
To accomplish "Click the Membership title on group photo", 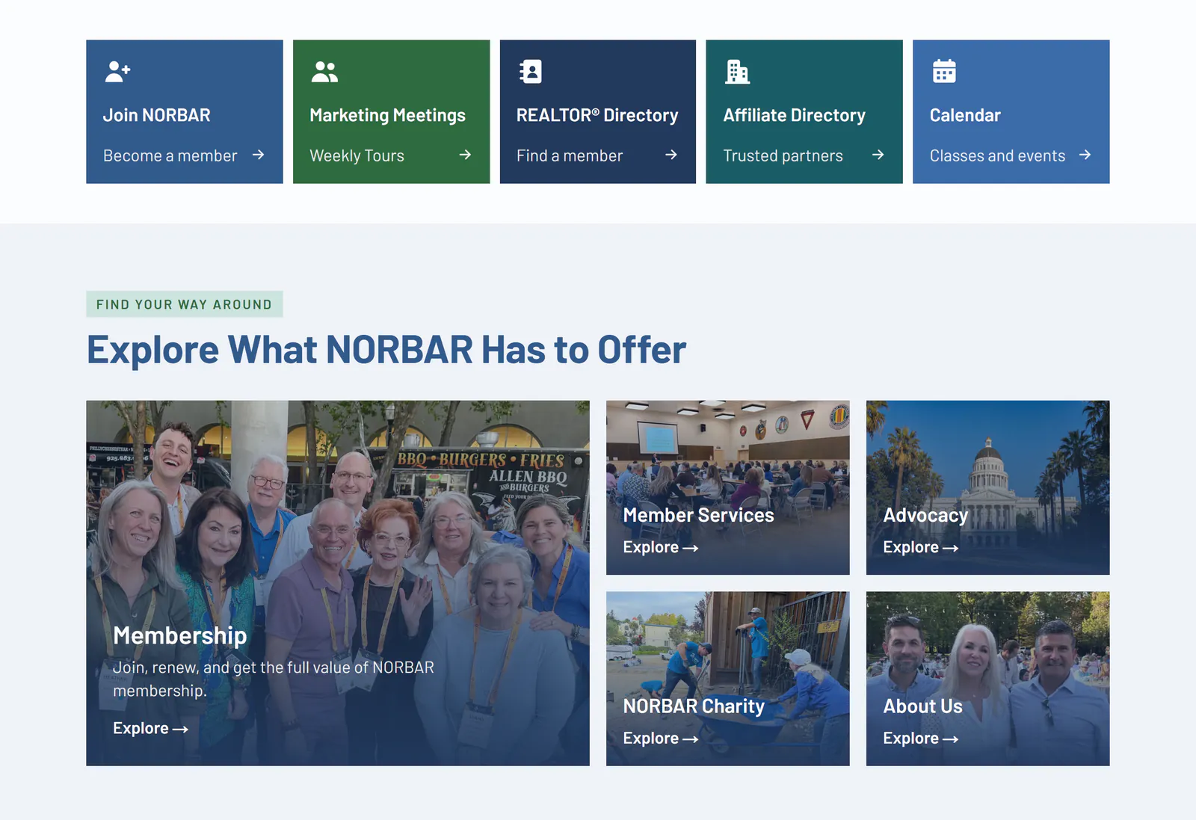I will (179, 635).
